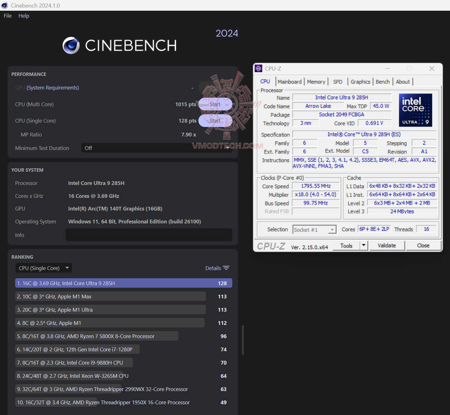The width and height of the screenshot is (450, 415).
Task: Click the MP Ratio value 7.90 x
Action: pyautogui.click(x=189, y=135)
